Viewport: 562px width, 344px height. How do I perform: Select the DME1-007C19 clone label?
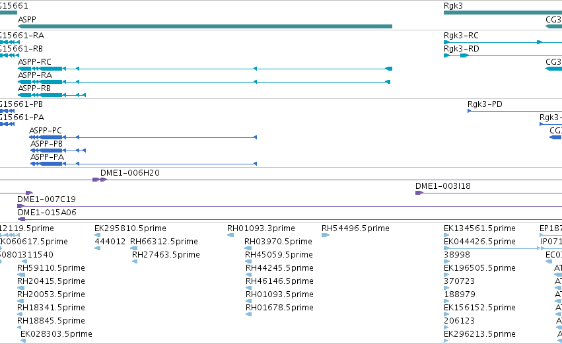tap(46, 199)
